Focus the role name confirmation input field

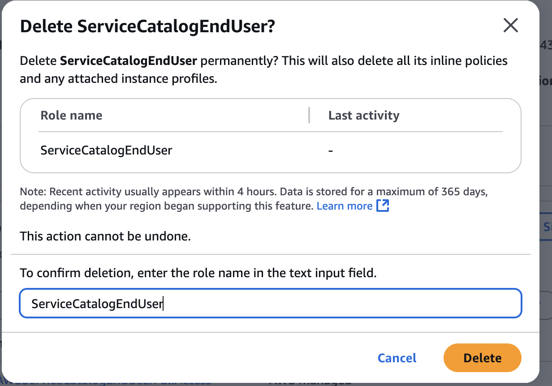(x=270, y=304)
